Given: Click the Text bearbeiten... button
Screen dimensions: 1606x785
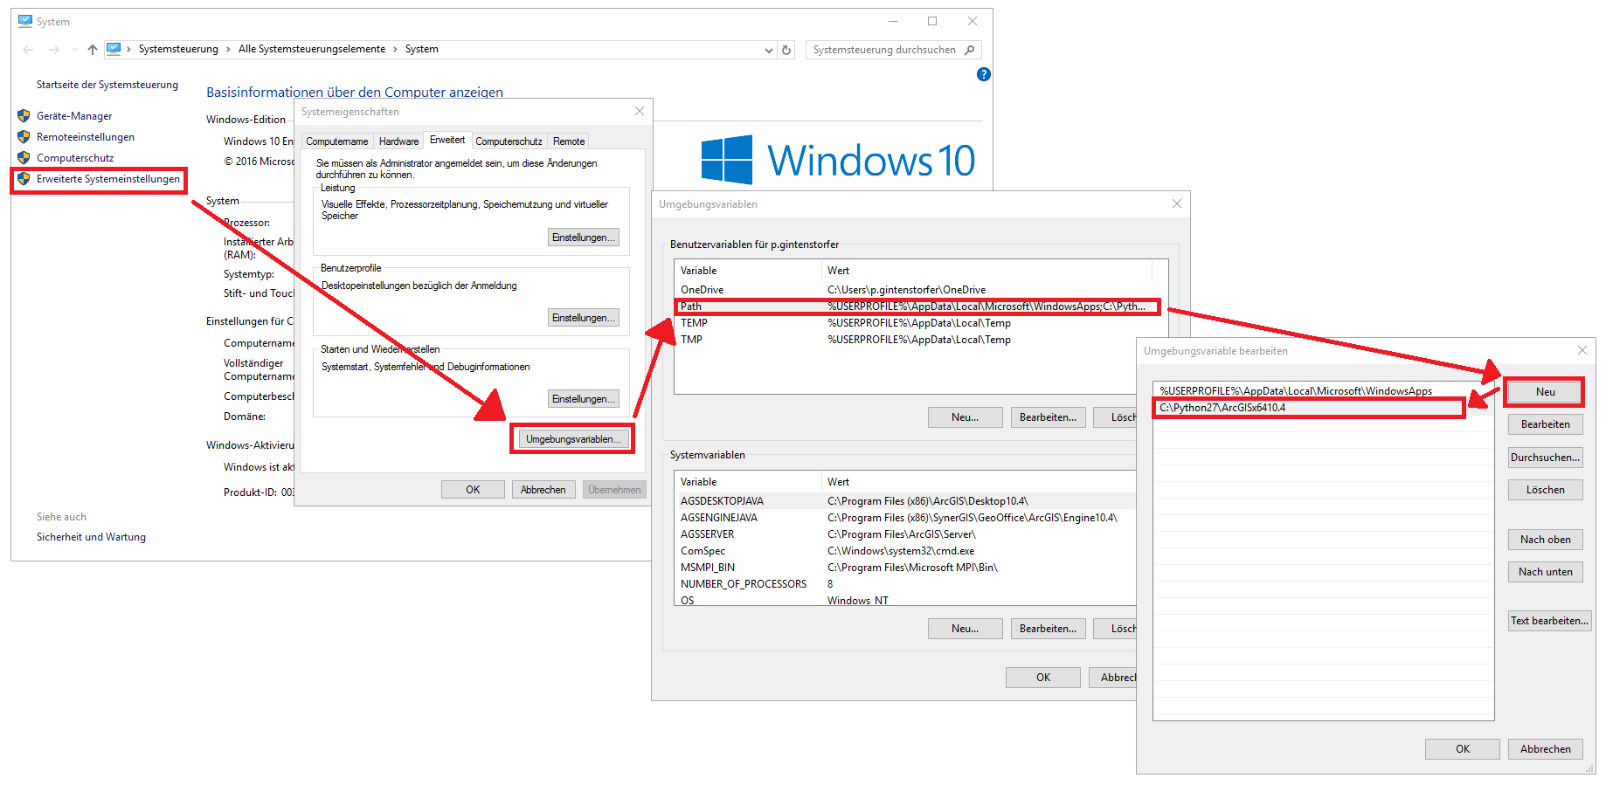Looking at the screenshot, I should pyautogui.click(x=1549, y=621).
